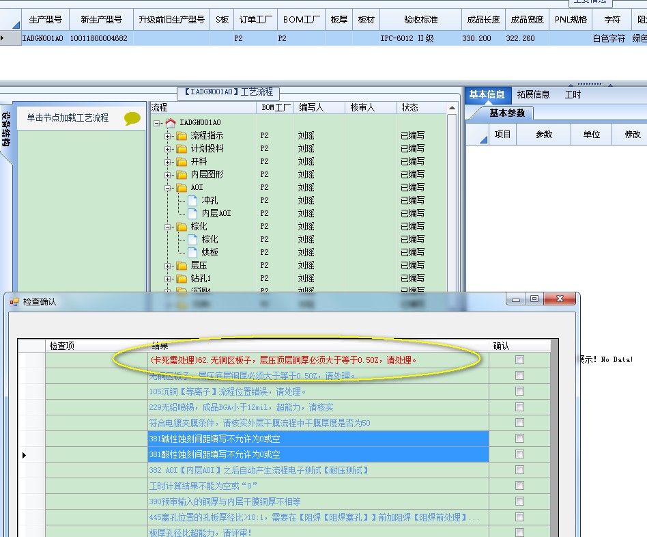This screenshot has width=647, height=537.
Task: Expand the 计划投料 tree node
Action: click(167, 149)
